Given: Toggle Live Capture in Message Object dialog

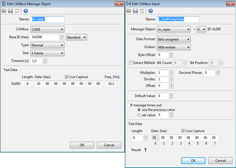Looking at the screenshot, I should click(67, 77).
